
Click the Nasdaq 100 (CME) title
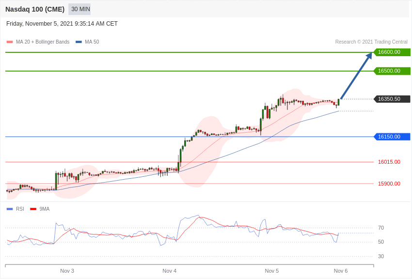point(35,9)
